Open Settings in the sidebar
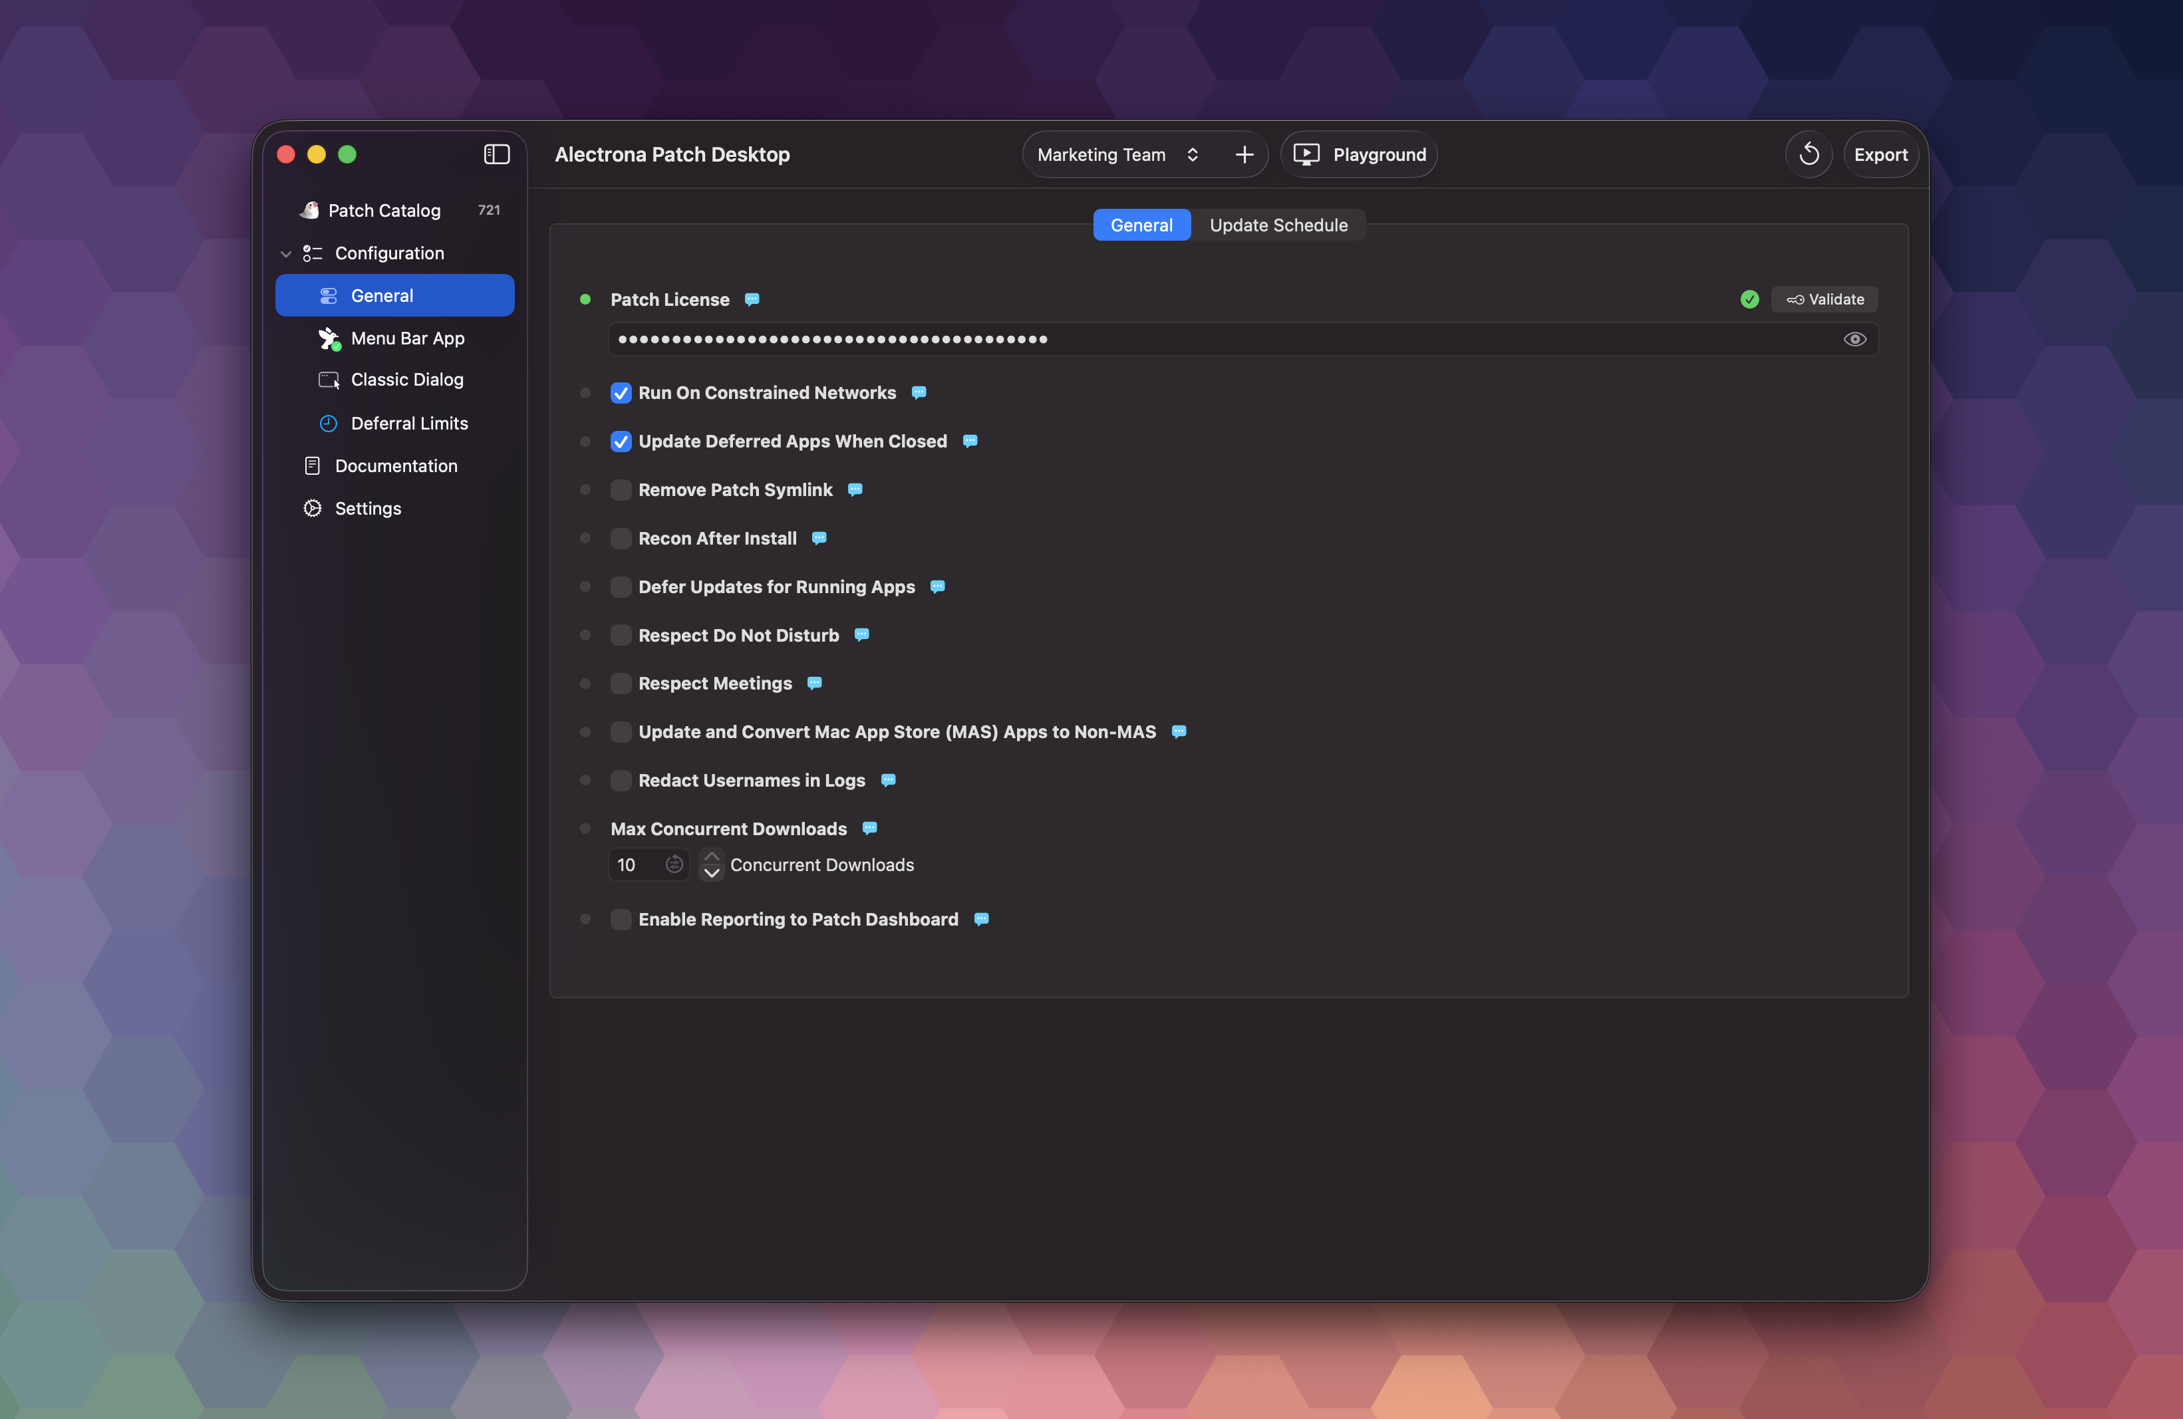Image resolution: width=2183 pixels, height=1419 pixels. (394, 508)
